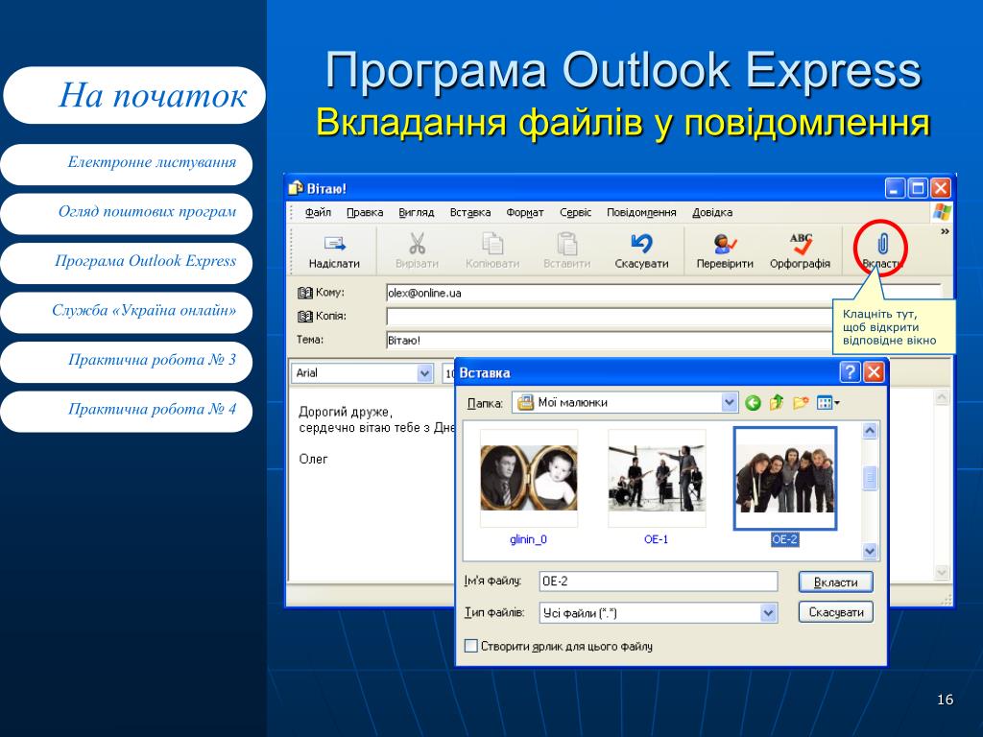Click the Вирізати (Cut) scissors icon
This screenshot has width=983, height=737.
417,243
